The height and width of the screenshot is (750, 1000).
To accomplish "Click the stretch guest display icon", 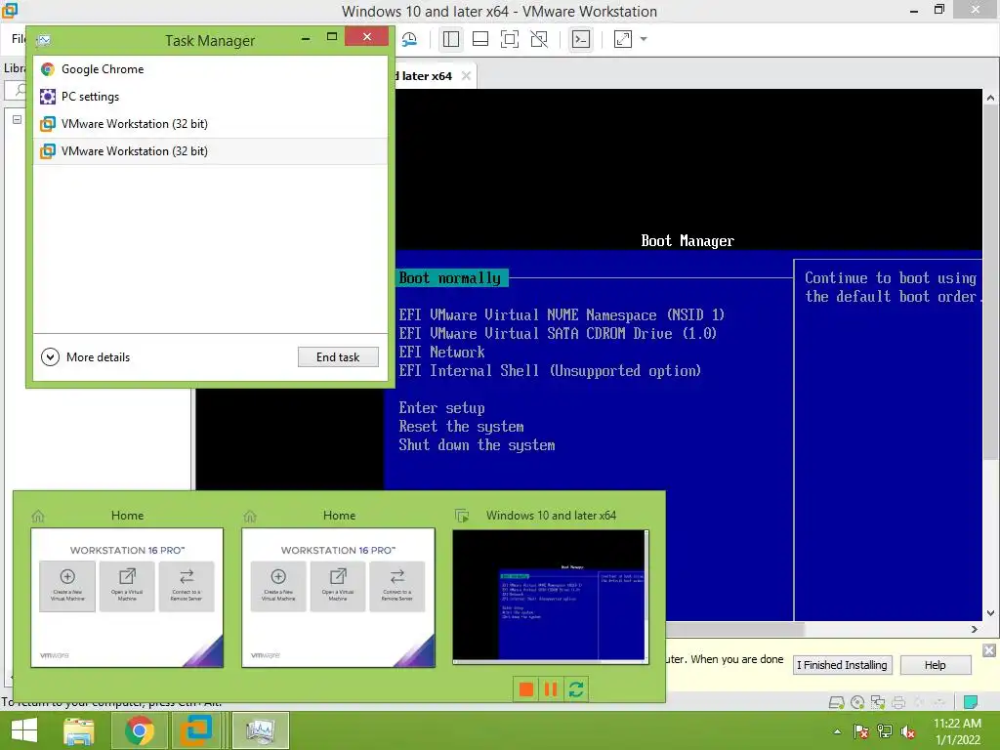I will pyautogui.click(x=622, y=39).
